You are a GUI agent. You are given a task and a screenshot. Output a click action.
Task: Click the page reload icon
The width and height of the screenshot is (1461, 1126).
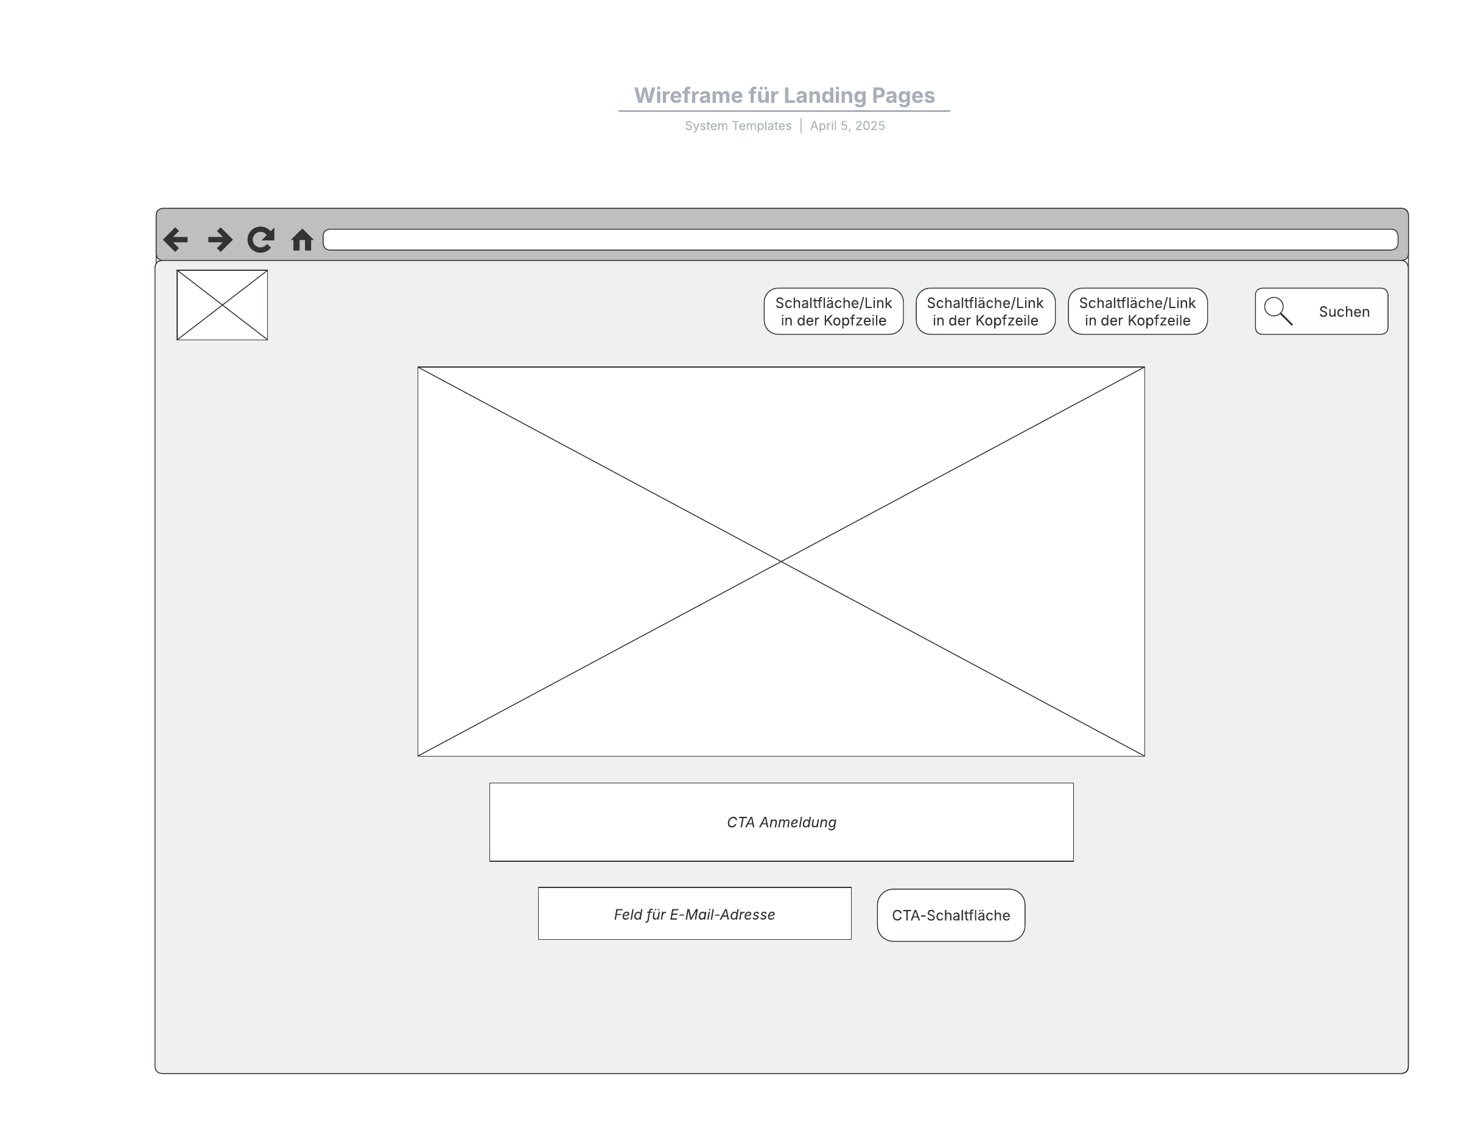pos(262,239)
